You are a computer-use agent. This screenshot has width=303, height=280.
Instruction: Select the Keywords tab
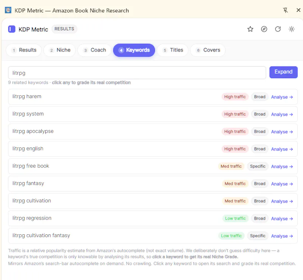pyautogui.click(x=134, y=50)
